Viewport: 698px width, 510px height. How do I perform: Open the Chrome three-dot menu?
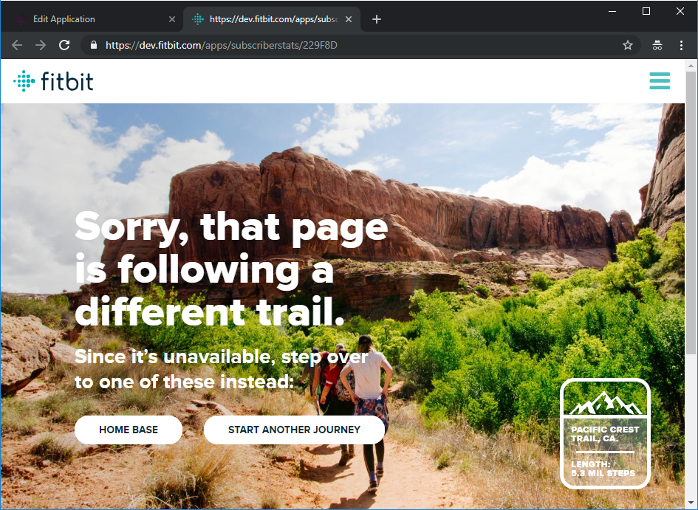[681, 45]
